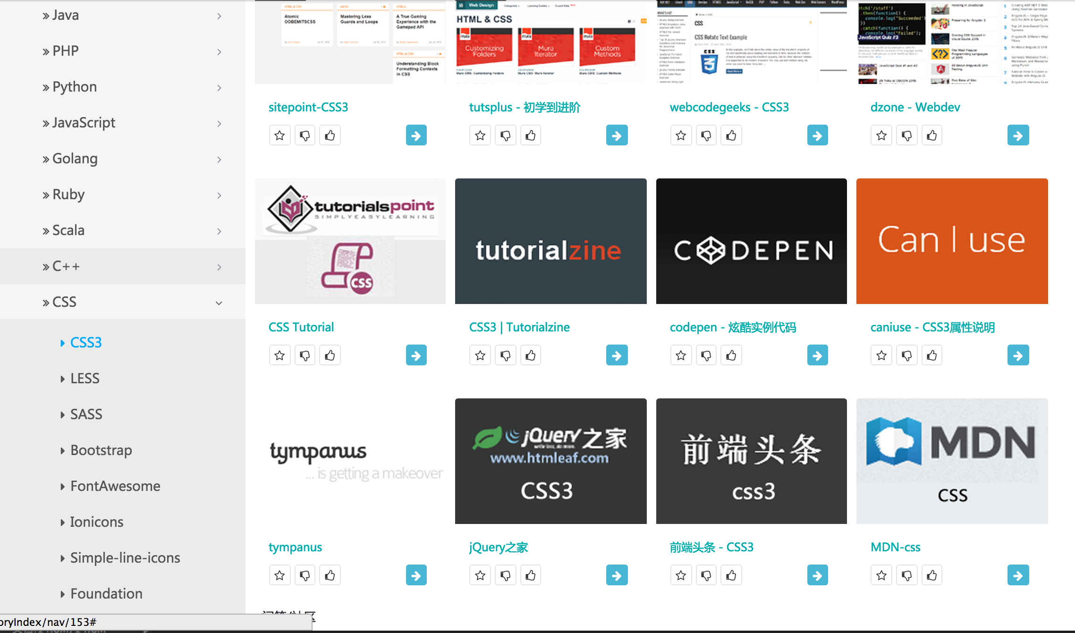Open caniuse with blue arrow button
The height and width of the screenshot is (633, 1075).
[1018, 355]
